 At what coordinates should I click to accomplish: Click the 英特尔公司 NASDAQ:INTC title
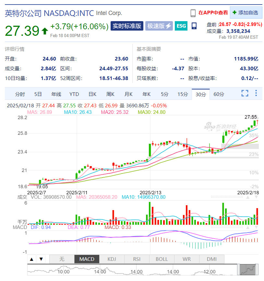pyautogui.click(x=49, y=13)
